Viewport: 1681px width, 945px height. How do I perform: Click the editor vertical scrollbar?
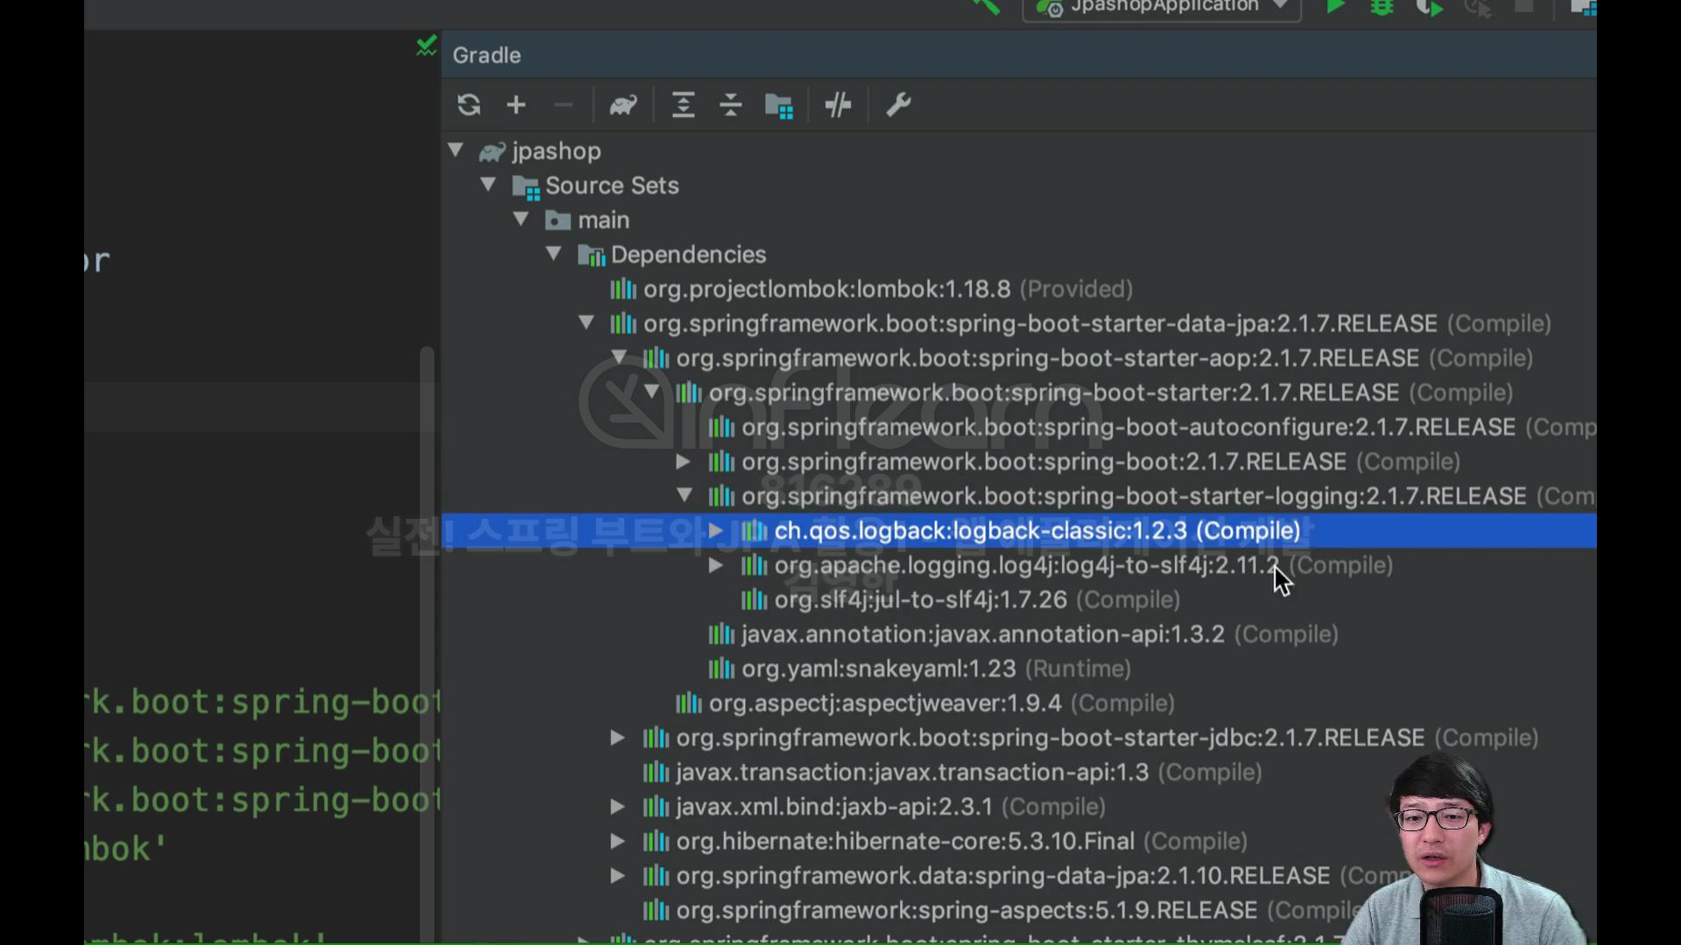point(427,643)
